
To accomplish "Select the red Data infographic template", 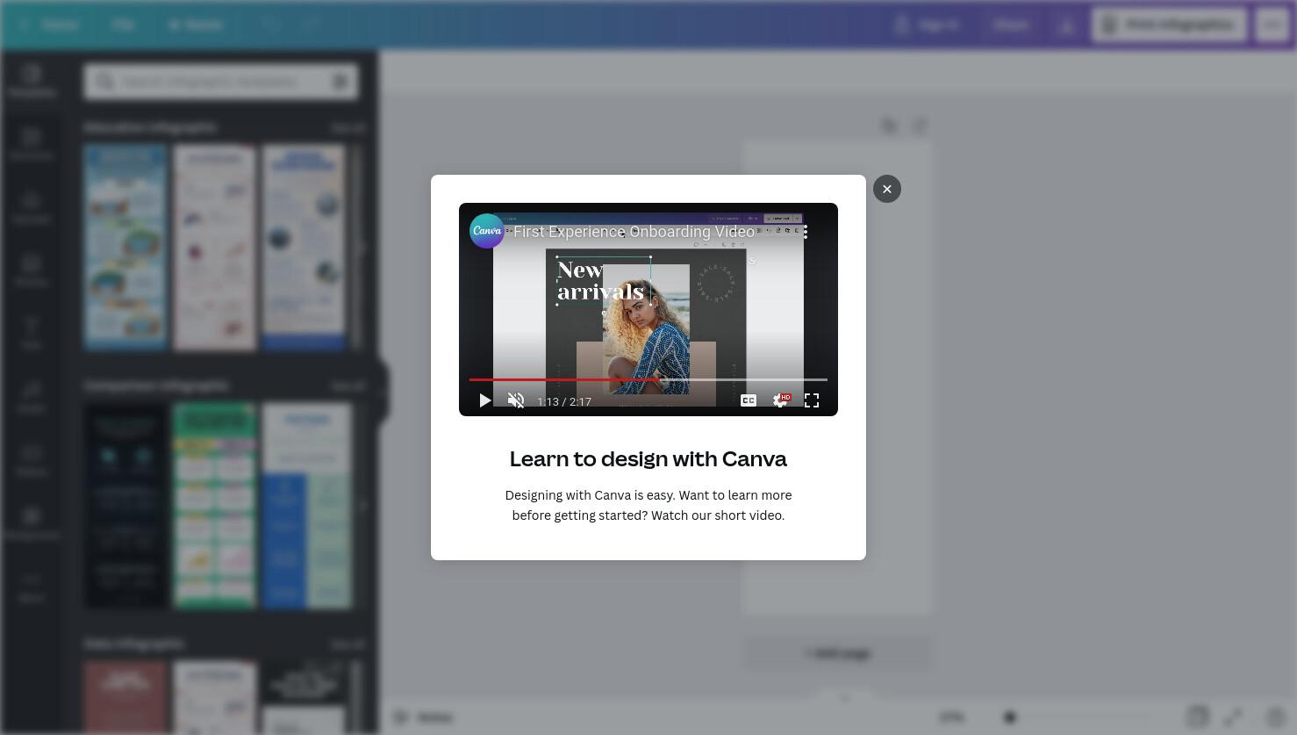I will (x=125, y=697).
